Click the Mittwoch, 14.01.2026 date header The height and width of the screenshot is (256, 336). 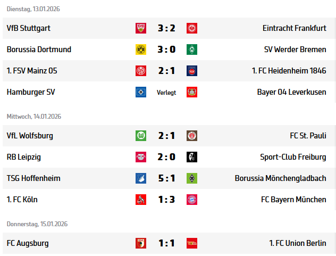coord(34,117)
